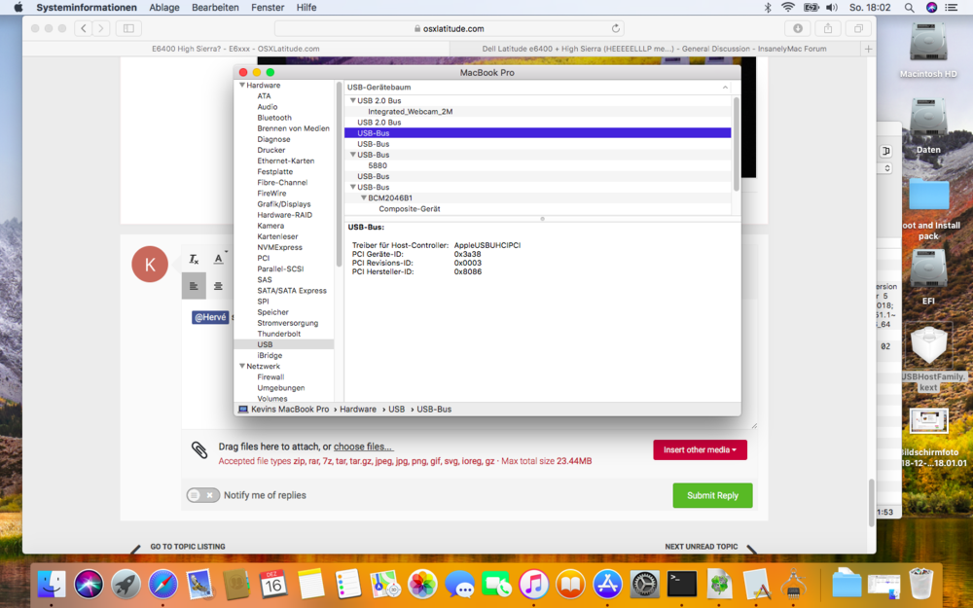Collapse BCM2046B1 disclosure triangle
This screenshot has width=973, height=608.
coord(364,197)
